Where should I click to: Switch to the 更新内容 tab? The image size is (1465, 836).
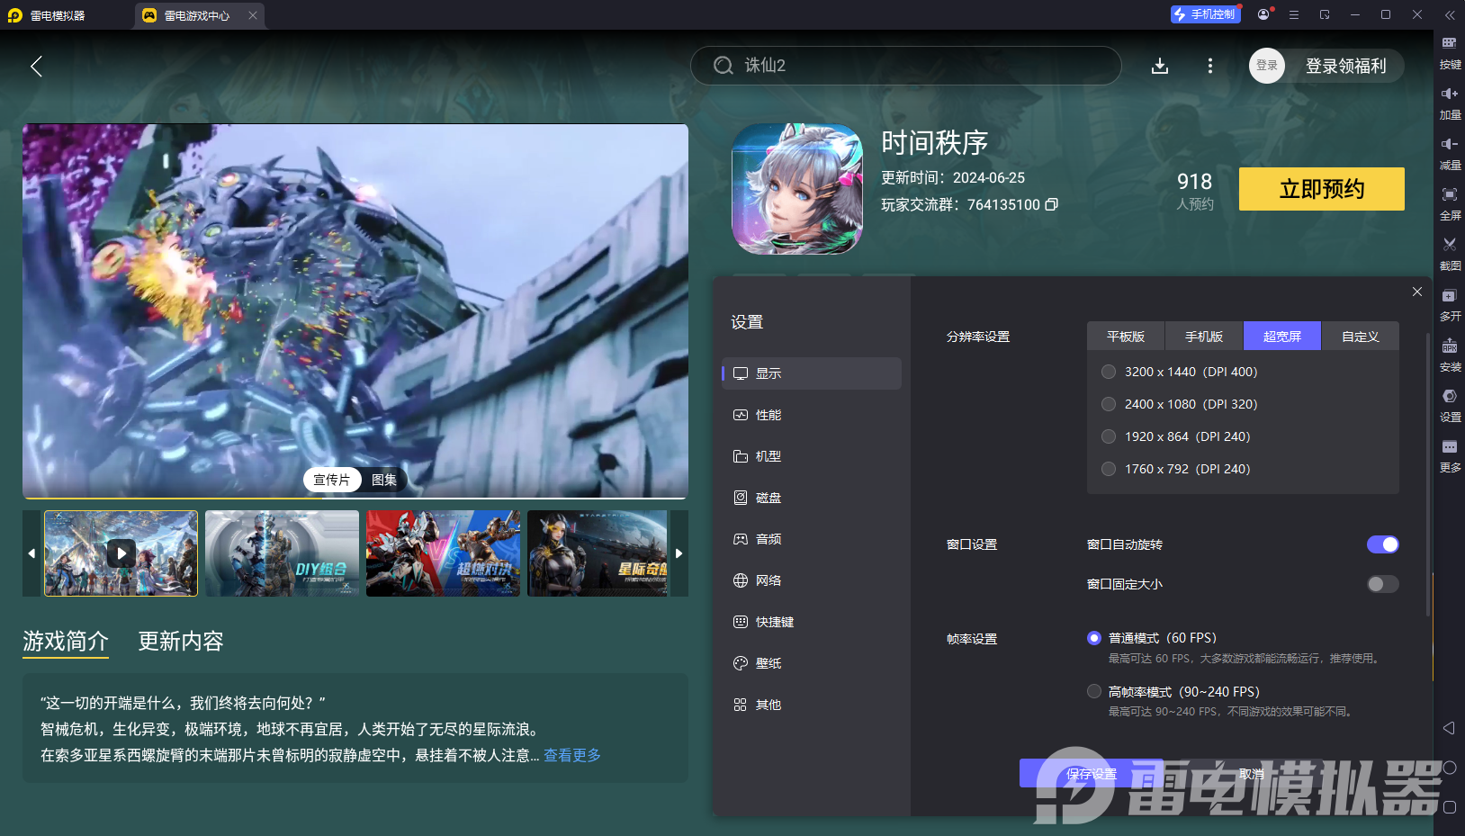(x=180, y=641)
